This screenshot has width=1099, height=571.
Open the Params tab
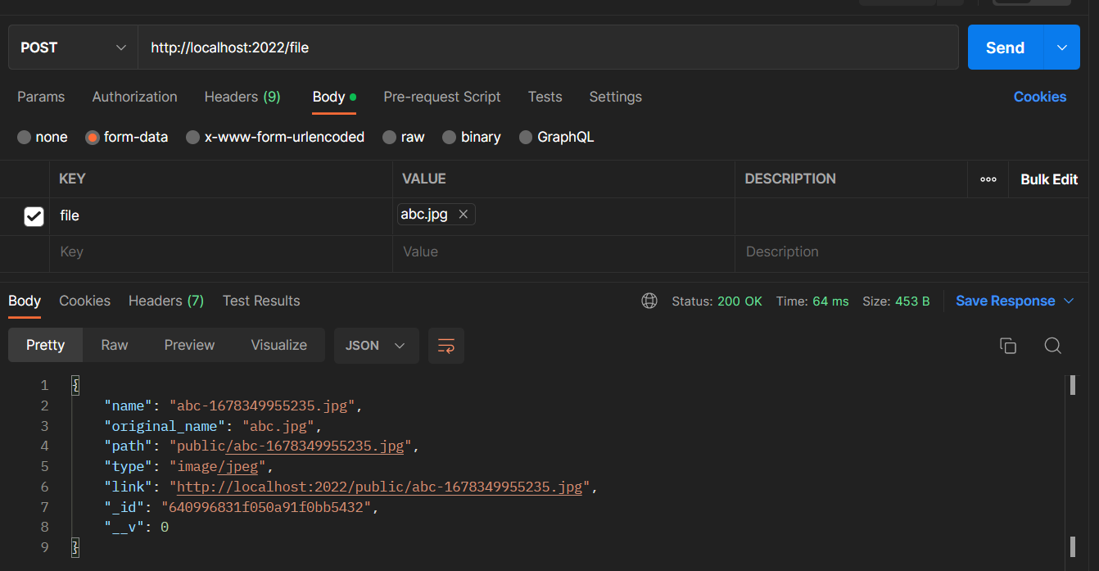coord(41,97)
